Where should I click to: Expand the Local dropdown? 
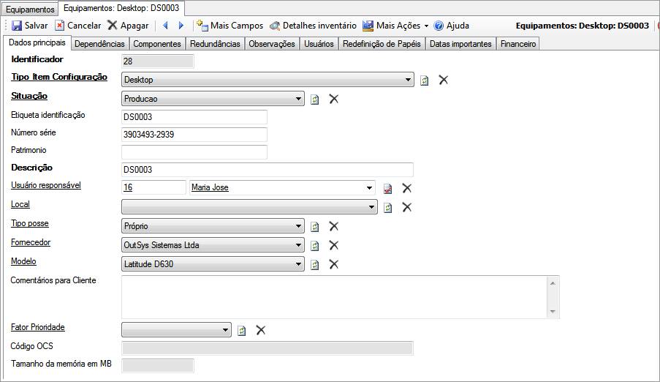point(371,207)
